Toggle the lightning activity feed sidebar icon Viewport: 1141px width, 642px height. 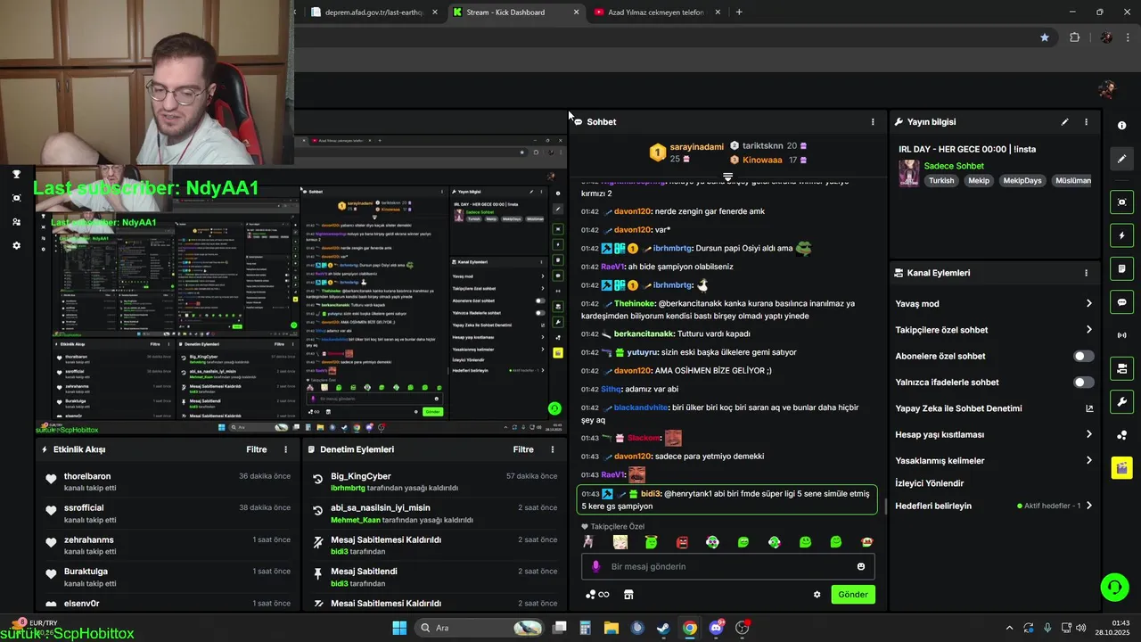tap(1121, 235)
